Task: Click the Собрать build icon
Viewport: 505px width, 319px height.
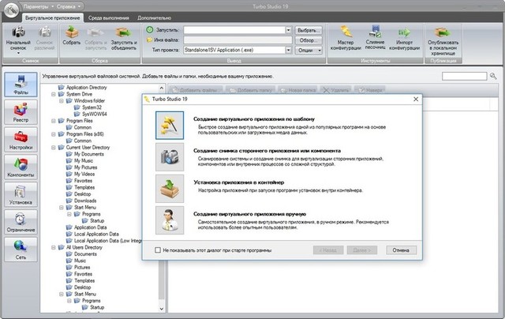Action: 73,37
